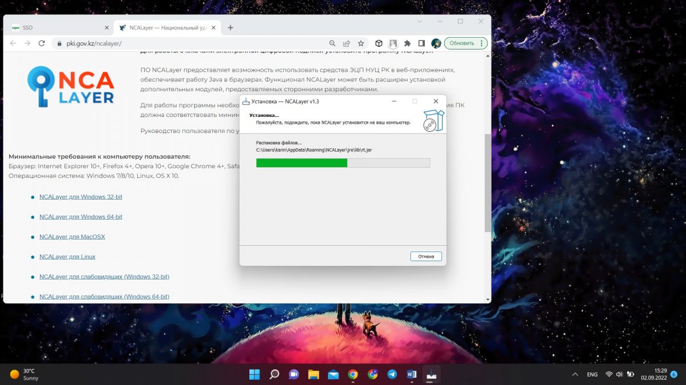Toggle the Chrome side panel
The height and width of the screenshot is (385, 686).
[x=421, y=43]
